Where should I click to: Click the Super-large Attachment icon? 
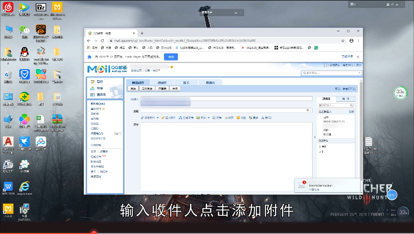pyautogui.click(x=163, y=118)
